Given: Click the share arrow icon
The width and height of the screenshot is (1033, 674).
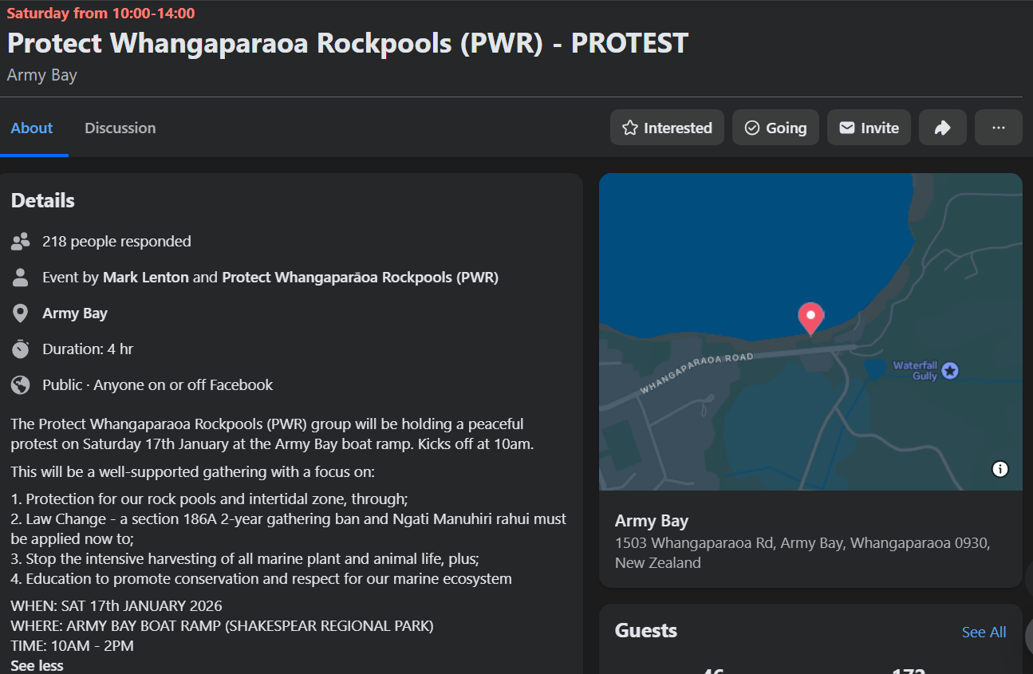Looking at the screenshot, I should 943,128.
